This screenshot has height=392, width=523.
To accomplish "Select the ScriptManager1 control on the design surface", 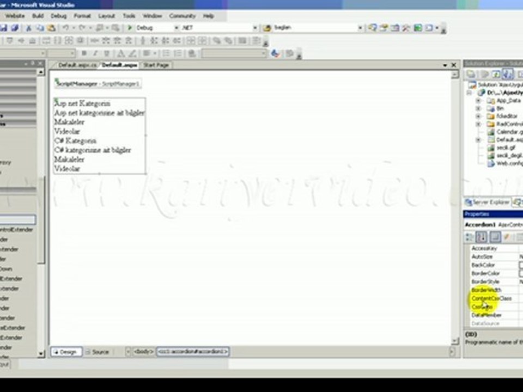I will tap(98, 84).
